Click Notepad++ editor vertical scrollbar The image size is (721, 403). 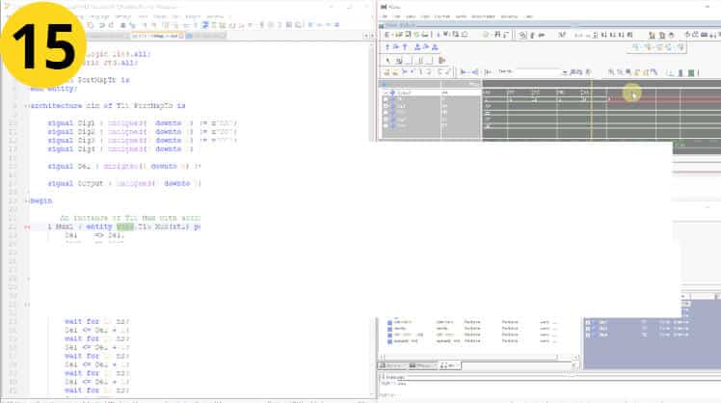[x=373, y=219]
